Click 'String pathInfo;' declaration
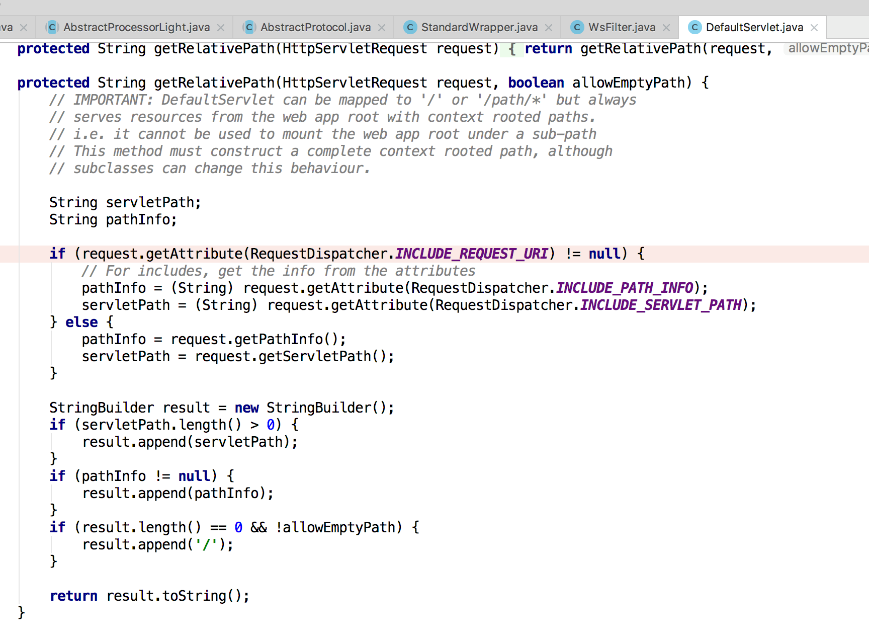 (x=113, y=219)
